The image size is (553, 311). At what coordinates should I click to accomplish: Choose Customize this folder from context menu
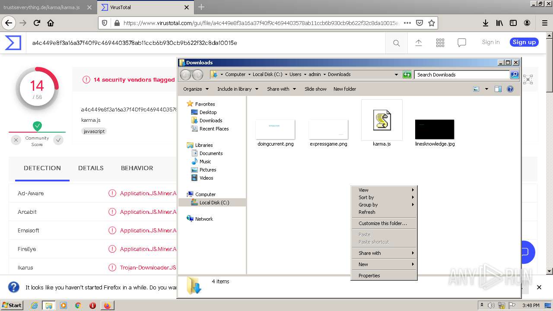point(384,223)
